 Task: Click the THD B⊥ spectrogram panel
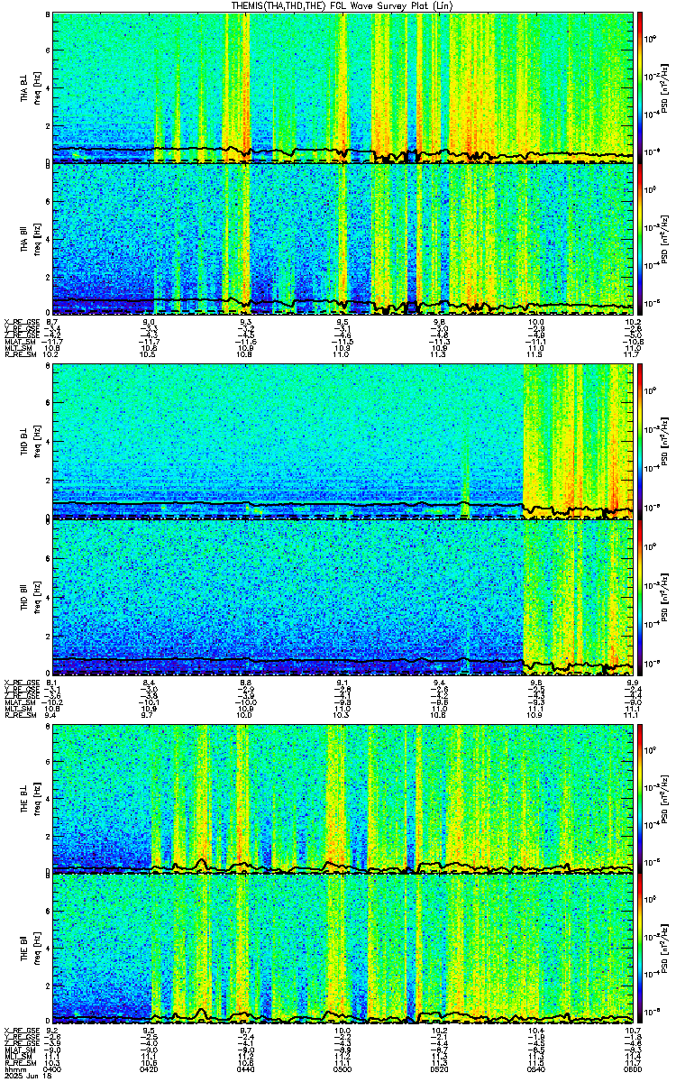point(343,441)
